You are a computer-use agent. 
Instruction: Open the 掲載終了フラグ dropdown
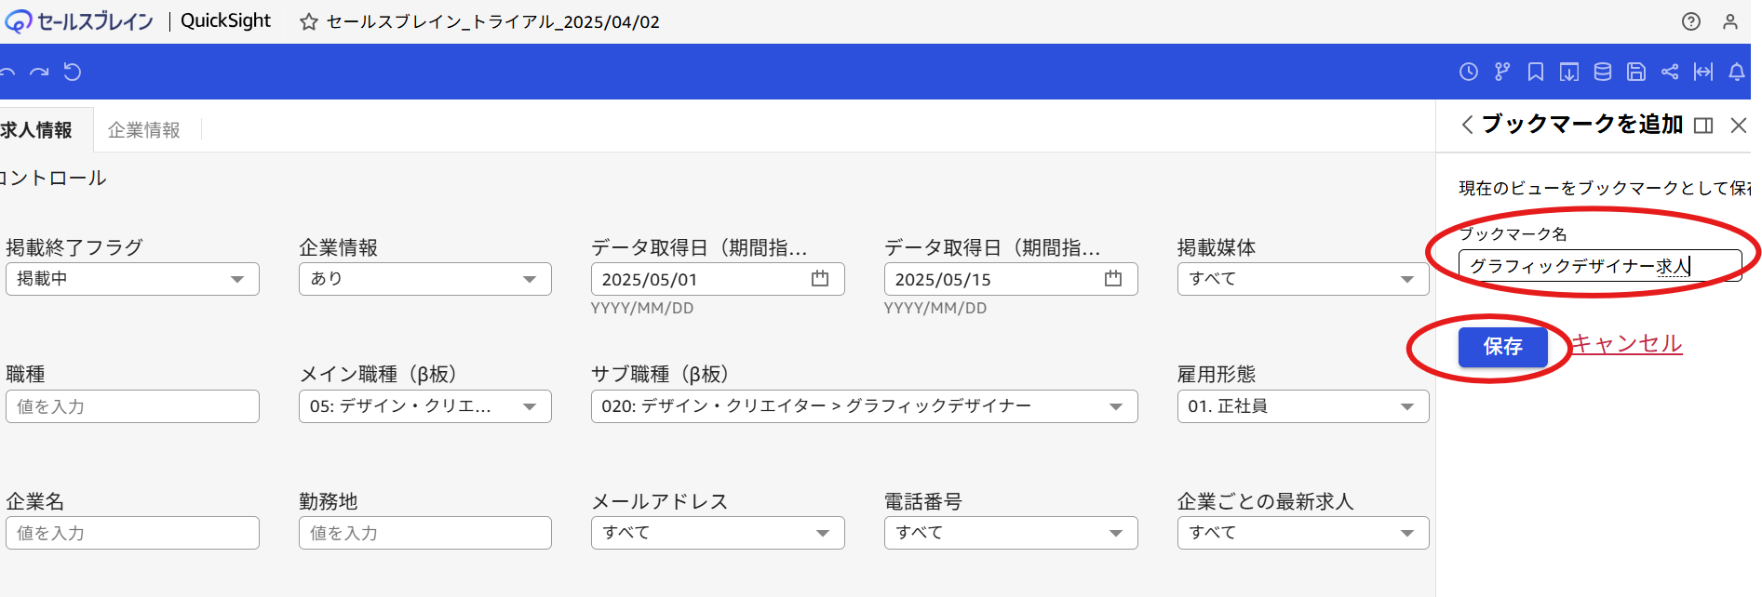pyautogui.click(x=132, y=279)
